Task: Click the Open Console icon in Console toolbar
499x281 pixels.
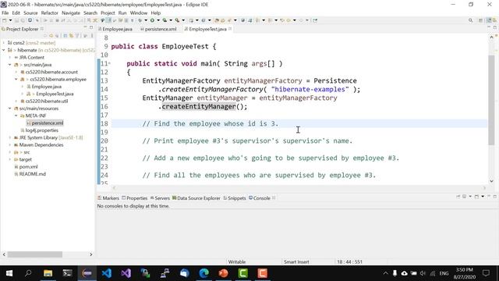Action: point(476,197)
